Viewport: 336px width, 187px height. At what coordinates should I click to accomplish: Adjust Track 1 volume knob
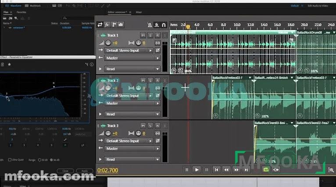(x=108, y=43)
